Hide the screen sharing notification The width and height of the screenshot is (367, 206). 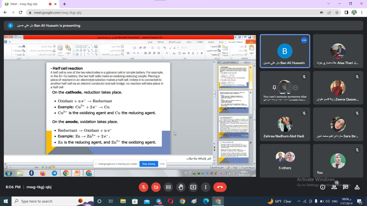pyautogui.click(x=162, y=164)
